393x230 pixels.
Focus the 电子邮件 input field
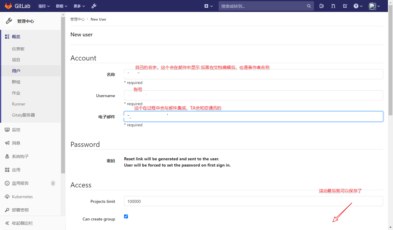tap(253, 116)
